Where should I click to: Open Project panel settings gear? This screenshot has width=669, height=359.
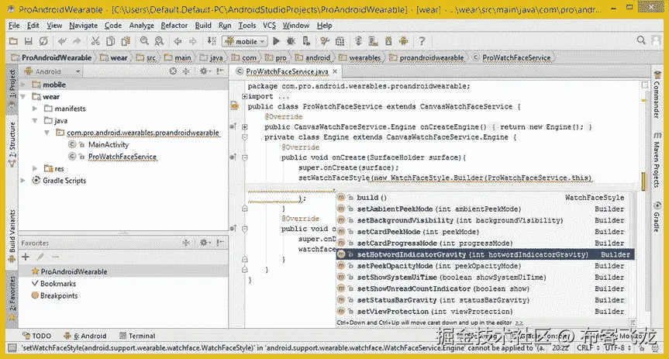click(x=204, y=71)
